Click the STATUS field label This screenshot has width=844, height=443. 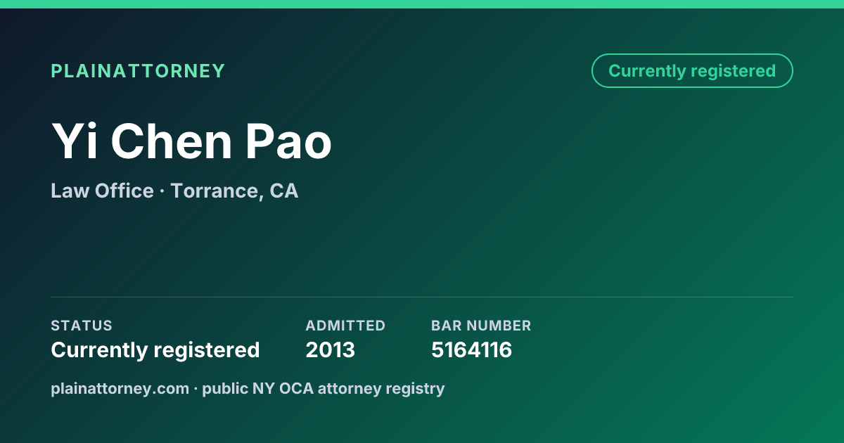(82, 326)
